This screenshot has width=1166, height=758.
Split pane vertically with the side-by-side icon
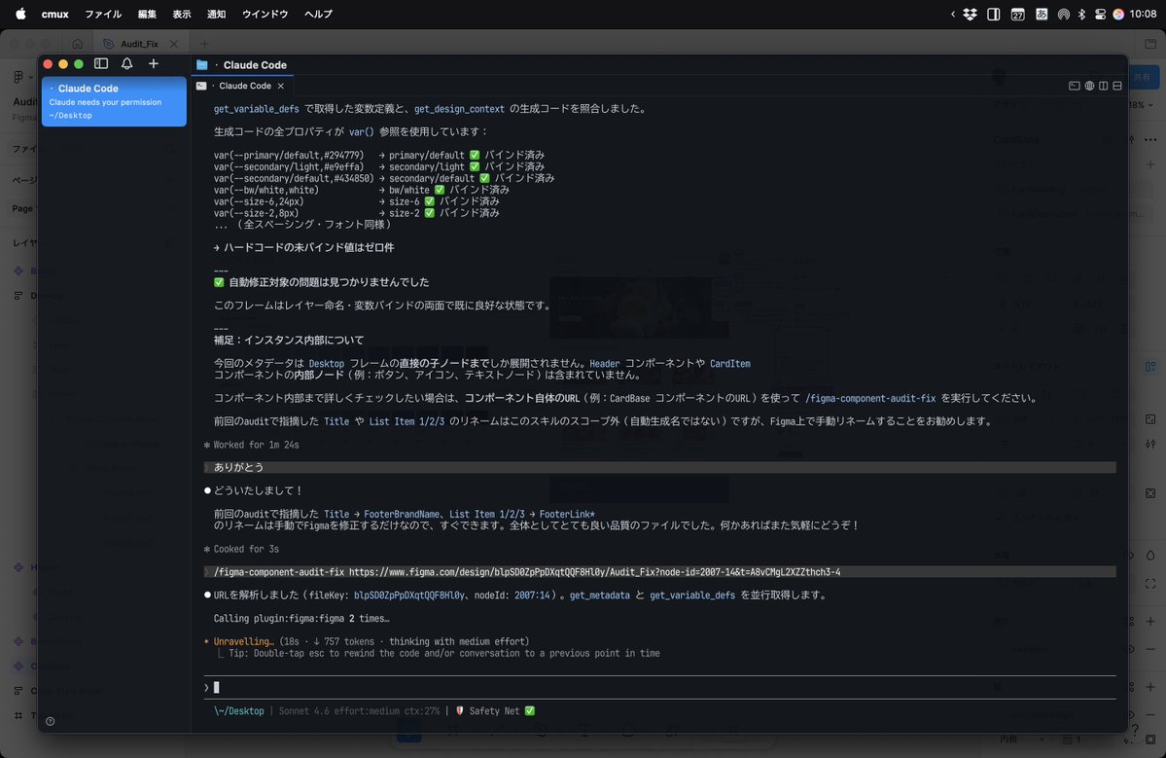click(x=1104, y=86)
